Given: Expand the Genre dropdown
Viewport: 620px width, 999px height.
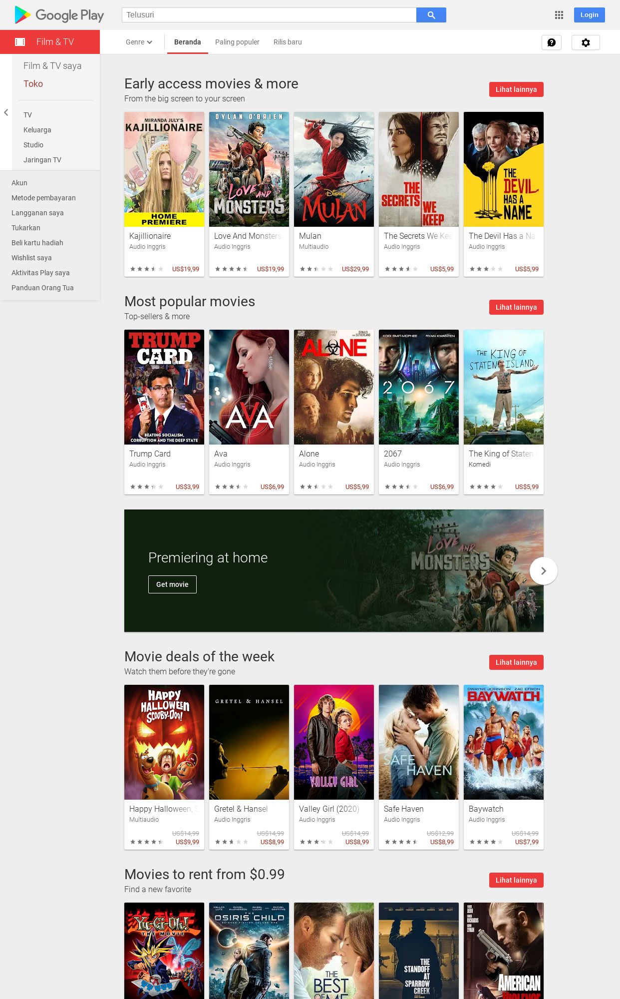Looking at the screenshot, I should 139,42.
